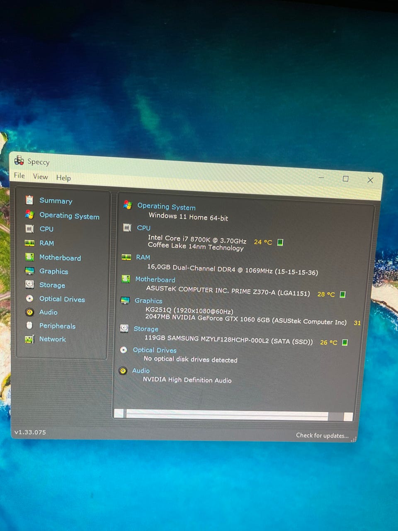Minimize the Speccy window
398x531 pixels.
pyautogui.click(x=321, y=178)
